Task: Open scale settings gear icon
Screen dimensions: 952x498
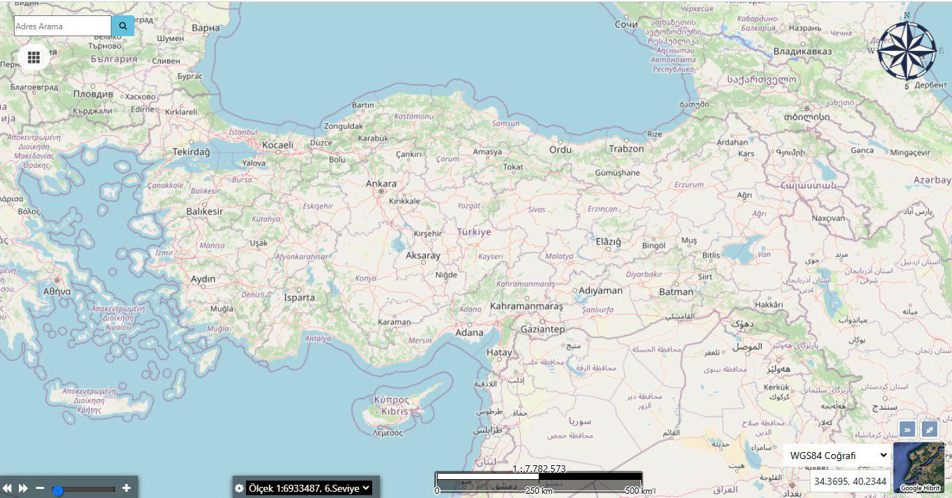Action: tap(239, 488)
